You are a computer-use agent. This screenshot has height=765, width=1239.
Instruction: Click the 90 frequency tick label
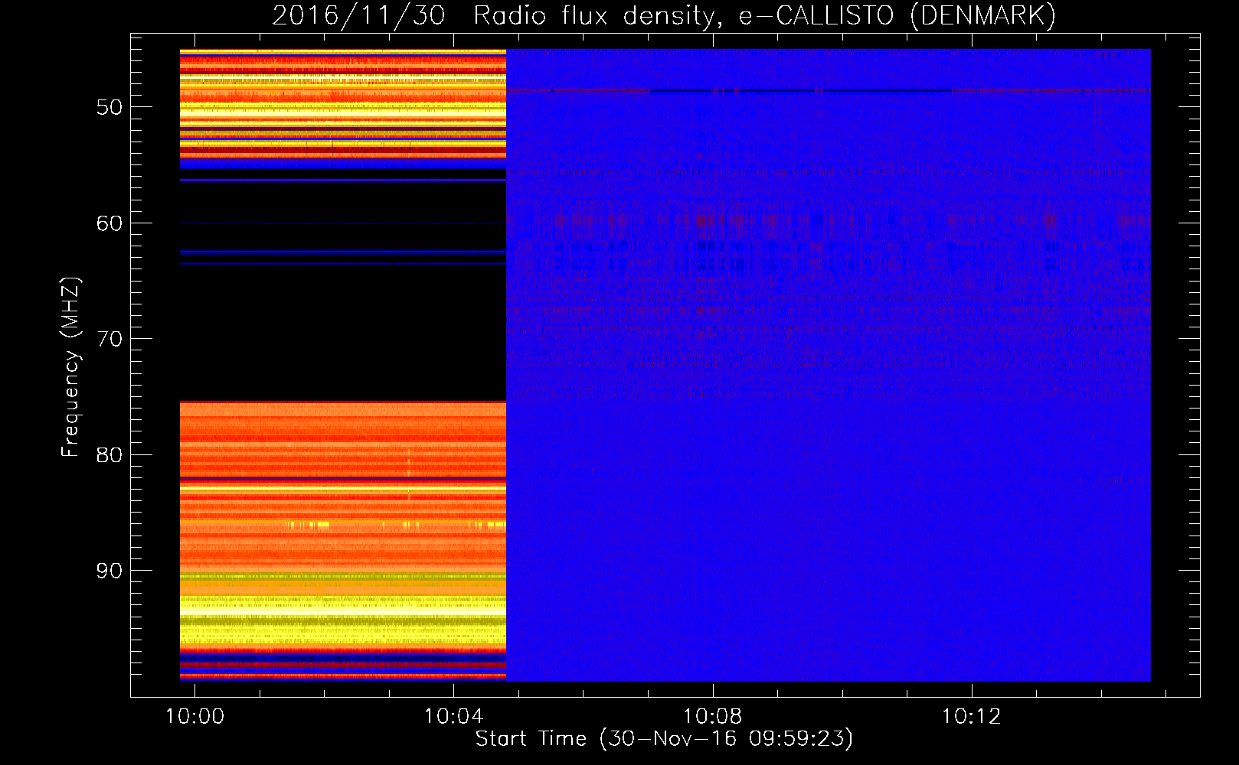110,571
